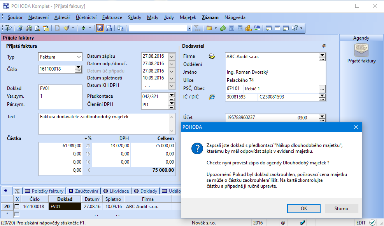Open the Soubor menu
The width and height of the screenshot is (384, 226).
coord(15,17)
